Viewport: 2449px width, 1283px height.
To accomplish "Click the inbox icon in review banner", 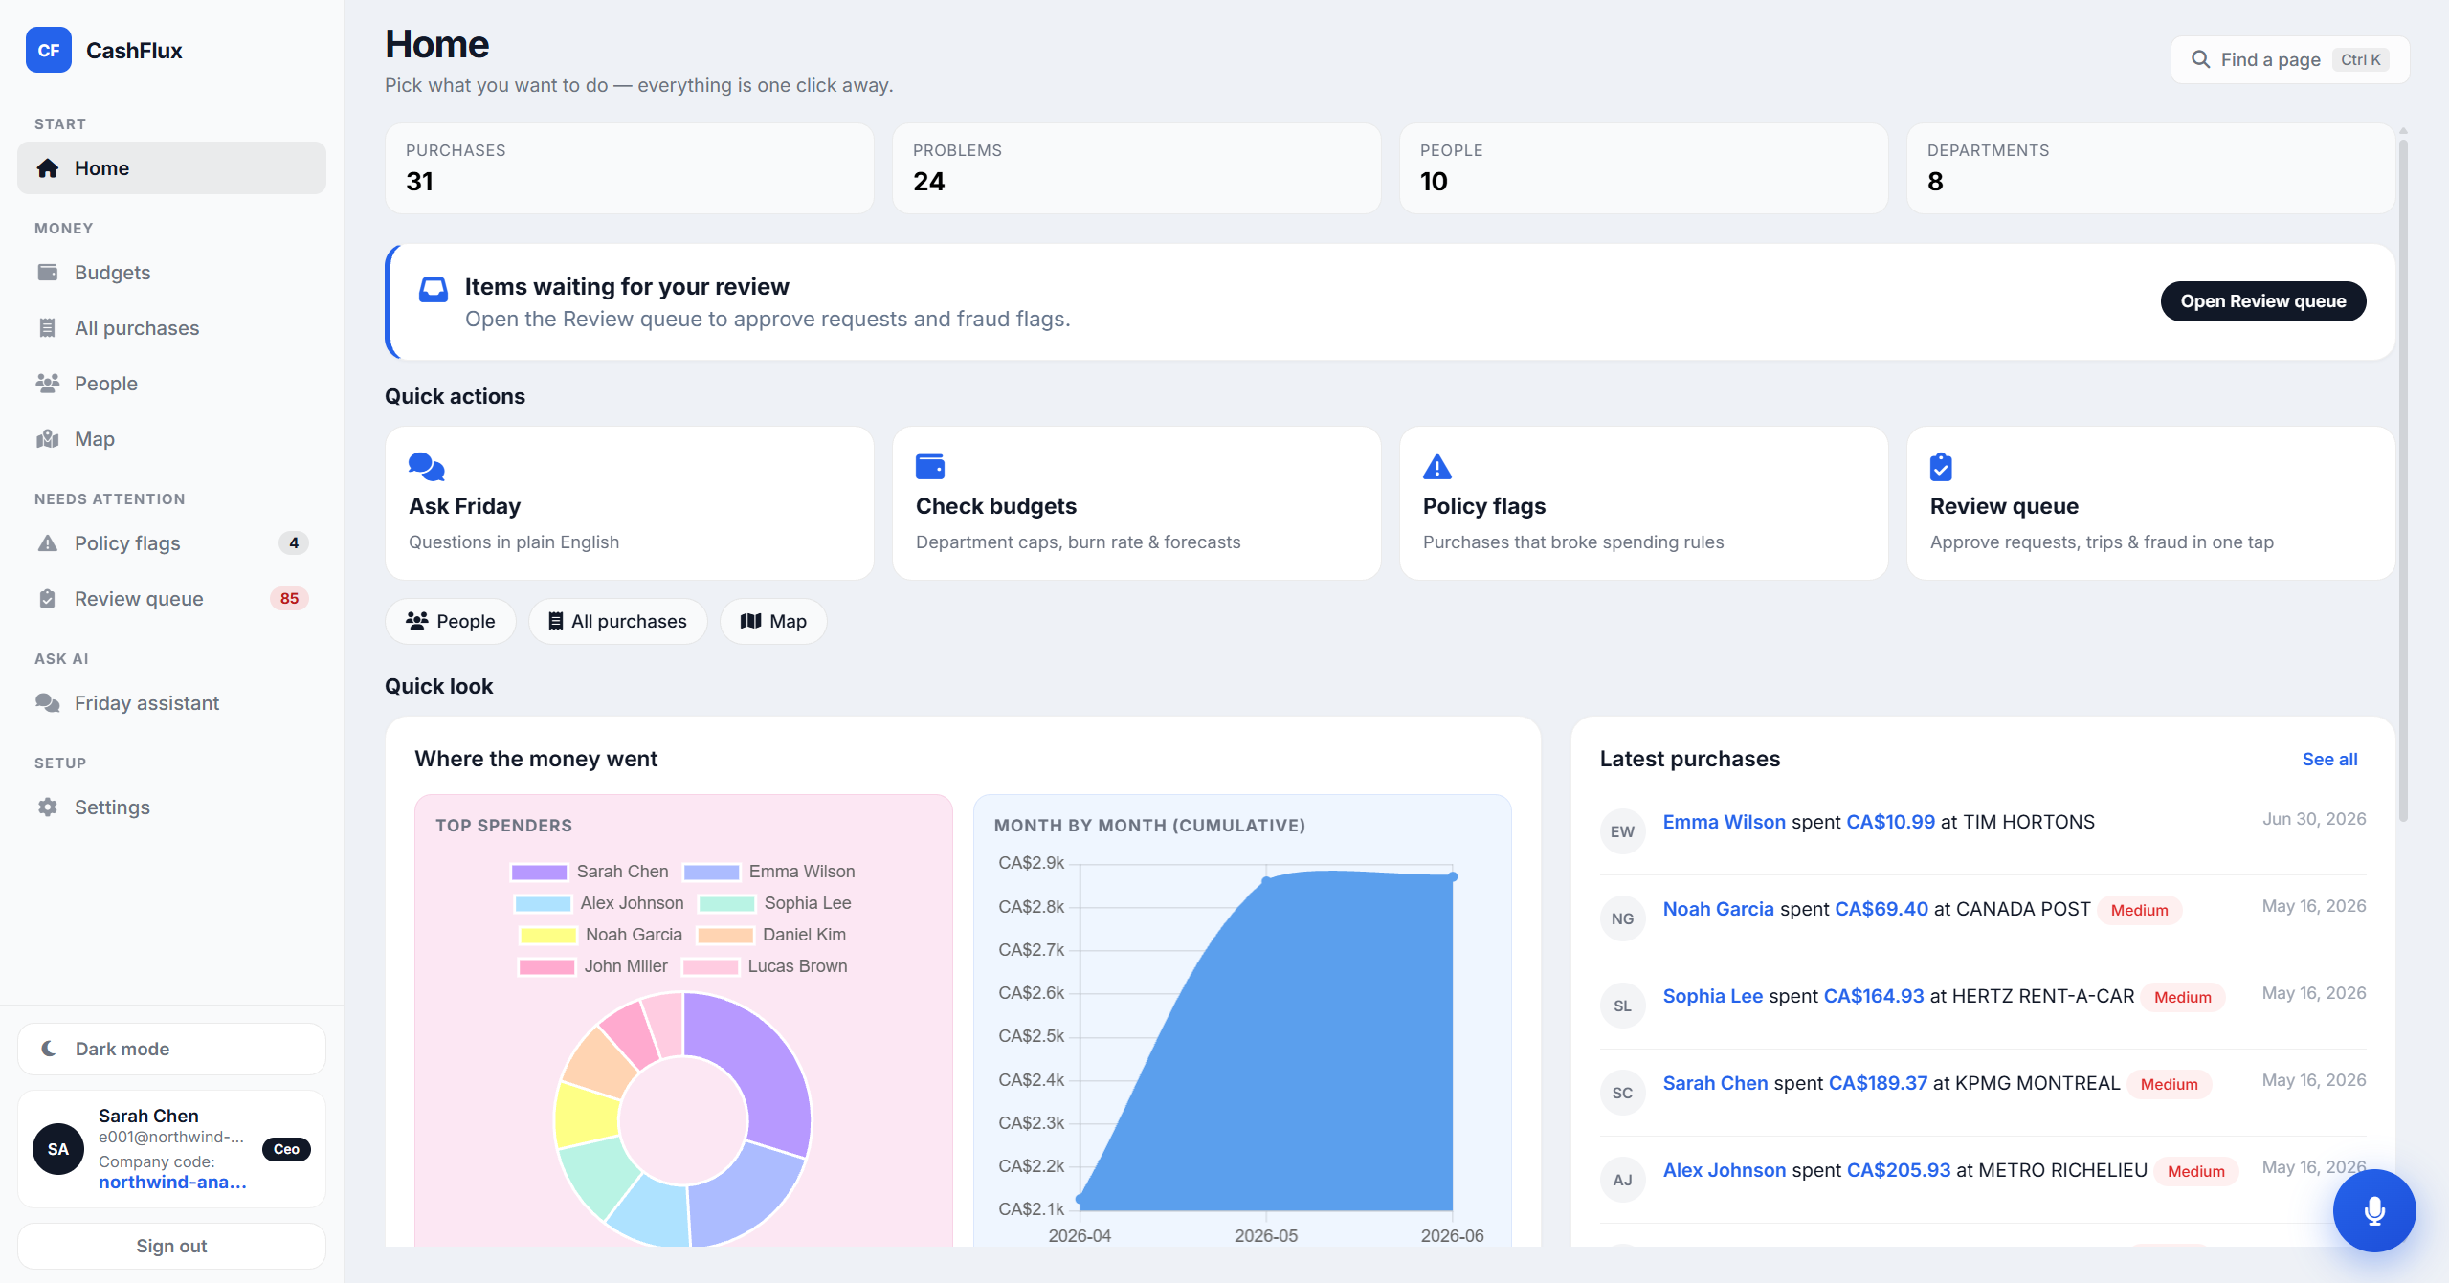I will coord(434,289).
